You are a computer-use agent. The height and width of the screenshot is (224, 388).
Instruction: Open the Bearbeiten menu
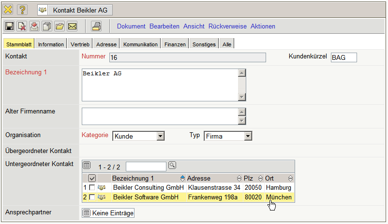(x=164, y=26)
